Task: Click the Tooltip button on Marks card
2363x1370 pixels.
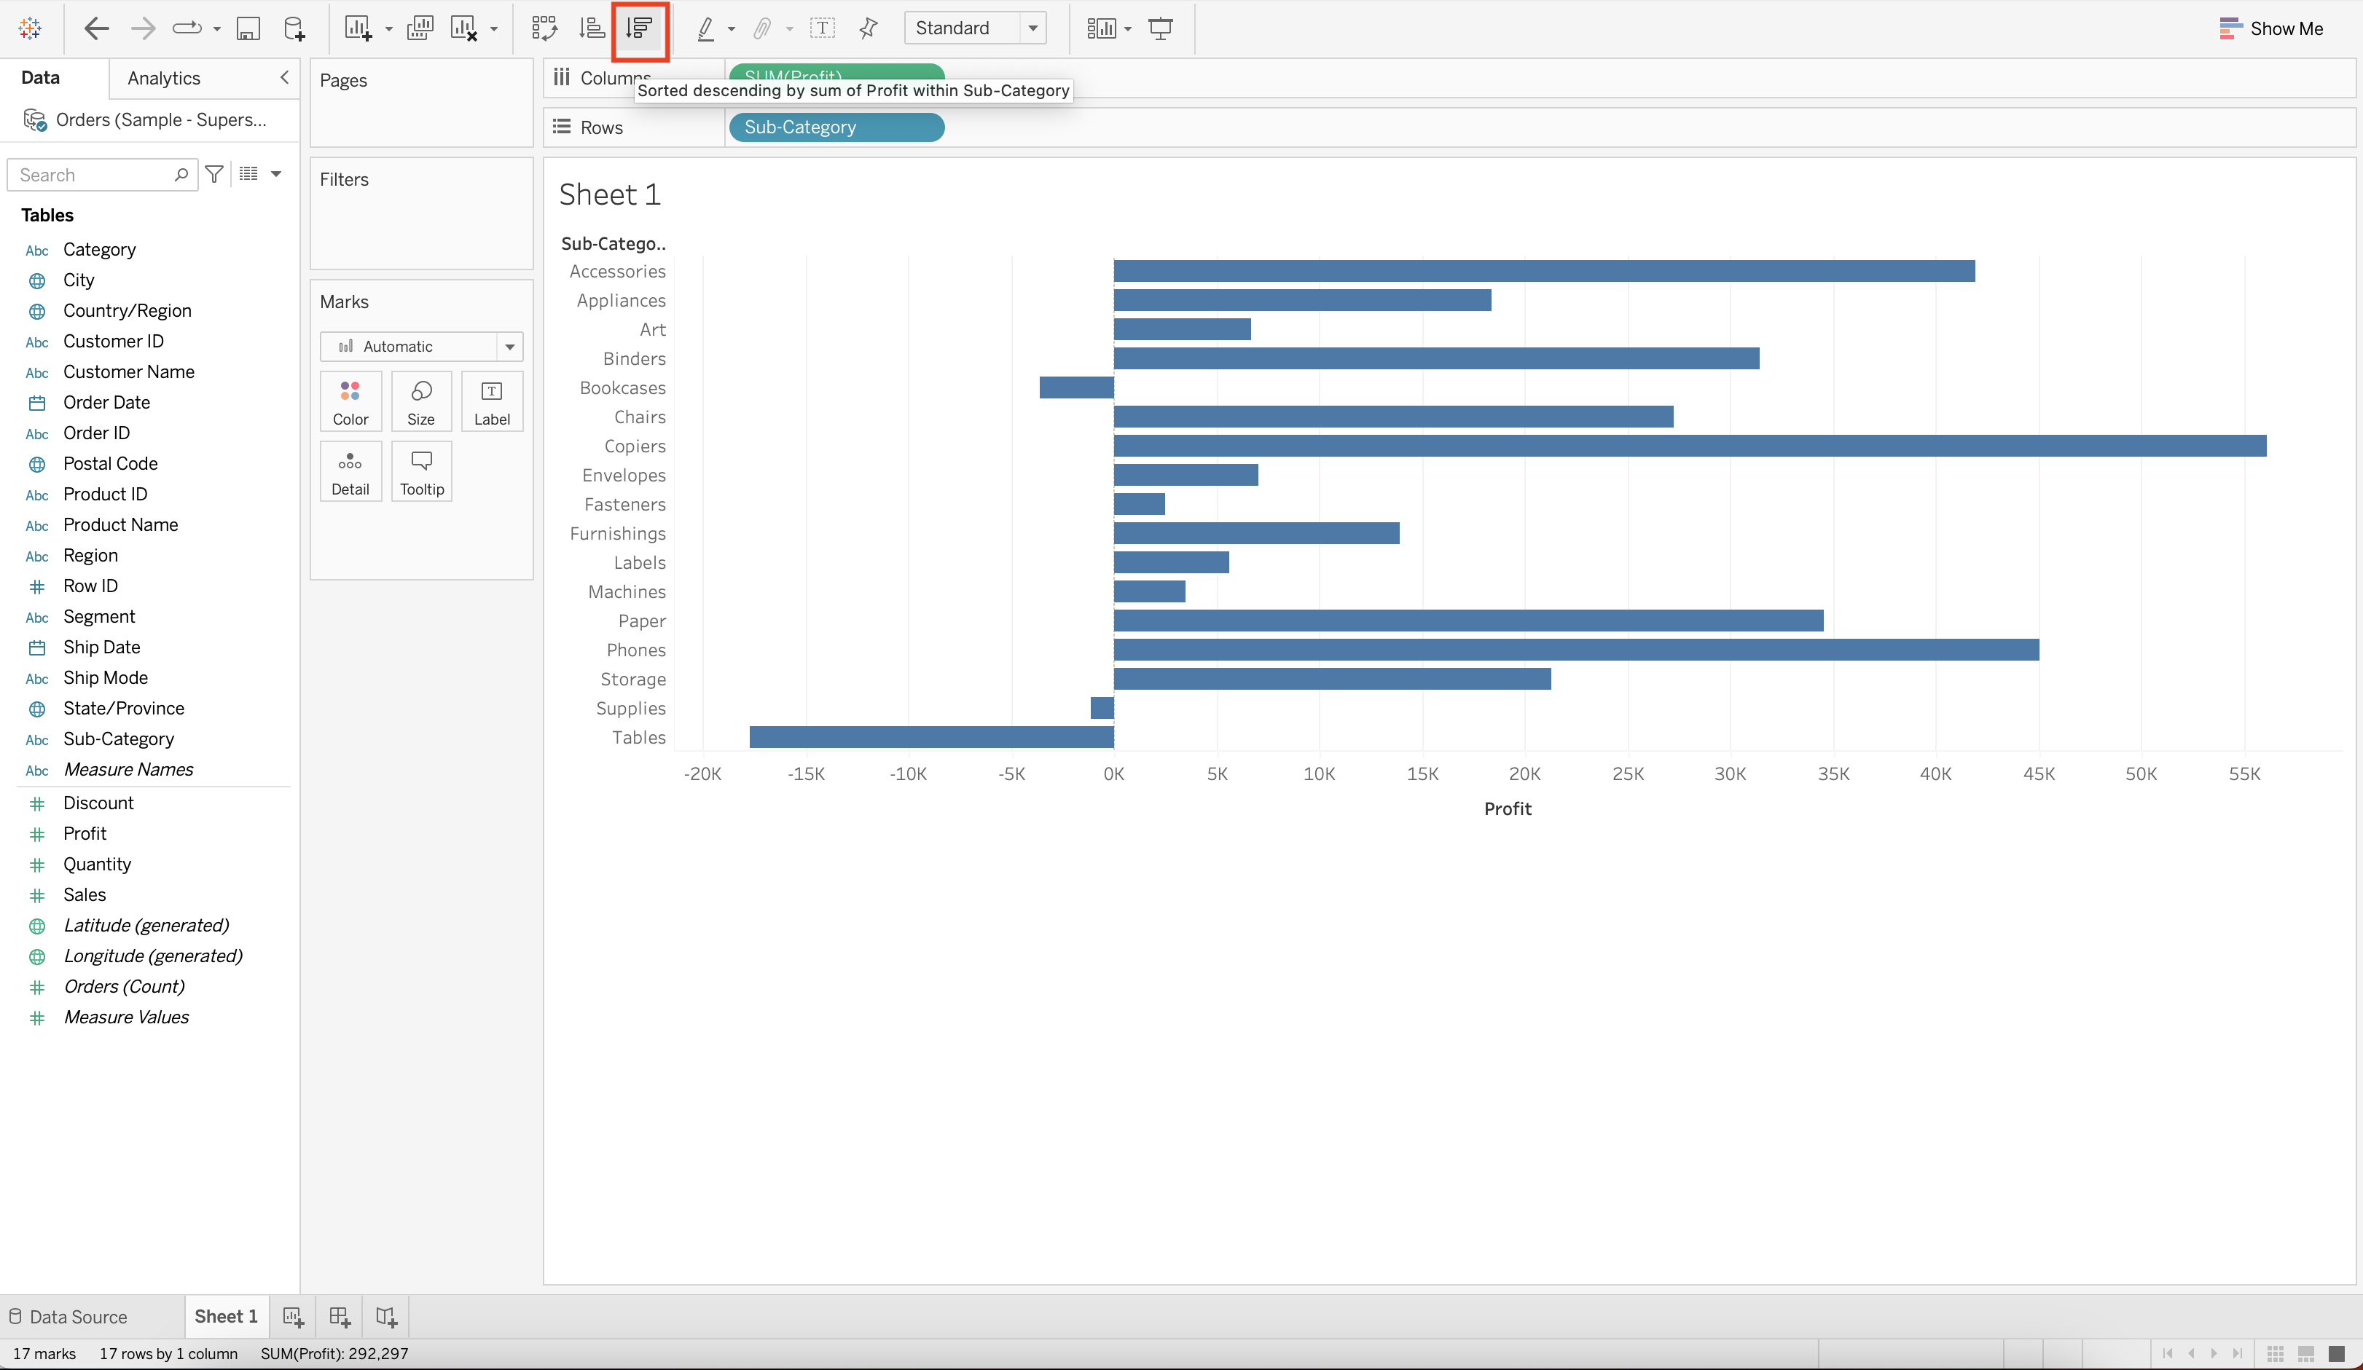Action: pyautogui.click(x=421, y=471)
